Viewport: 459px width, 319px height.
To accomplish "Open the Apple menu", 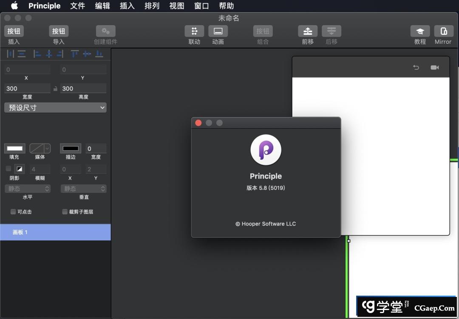I will point(14,6).
